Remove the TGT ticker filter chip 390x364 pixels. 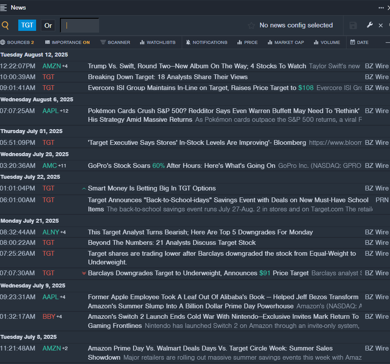click(27, 25)
